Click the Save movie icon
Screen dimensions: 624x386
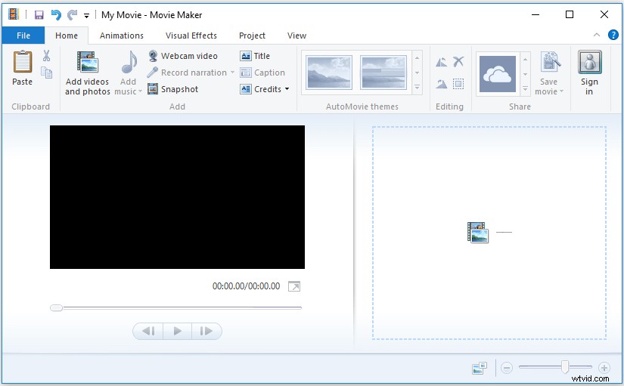pos(550,62)
